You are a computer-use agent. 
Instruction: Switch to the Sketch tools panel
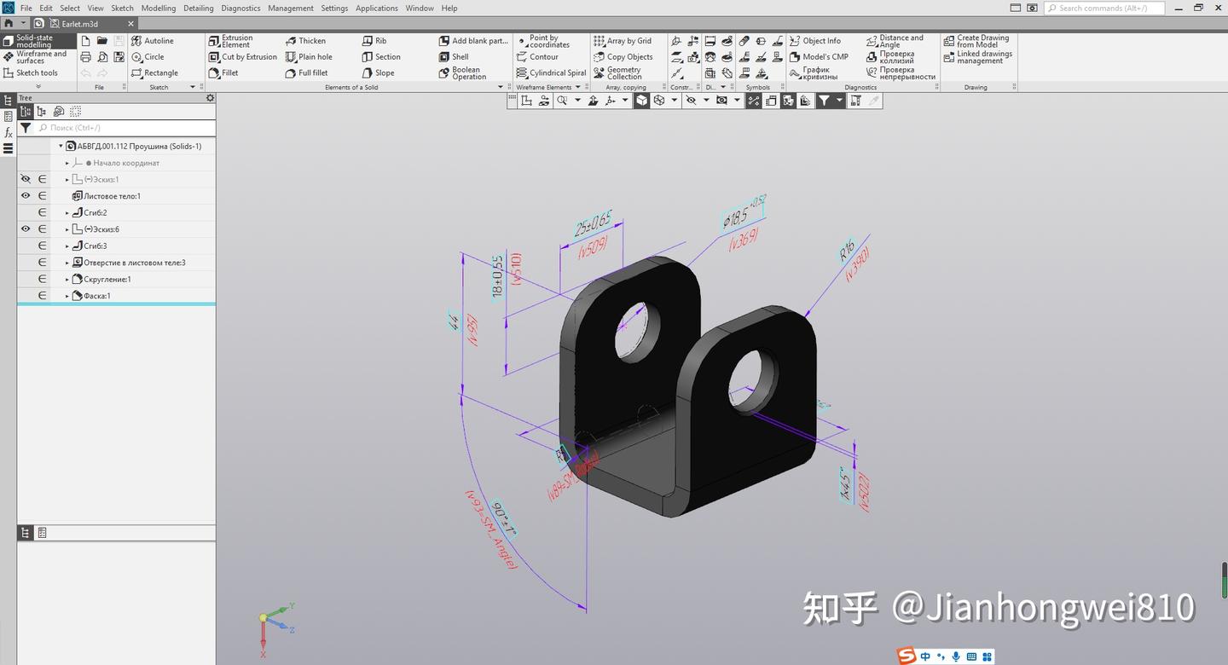tap(36, 72)
